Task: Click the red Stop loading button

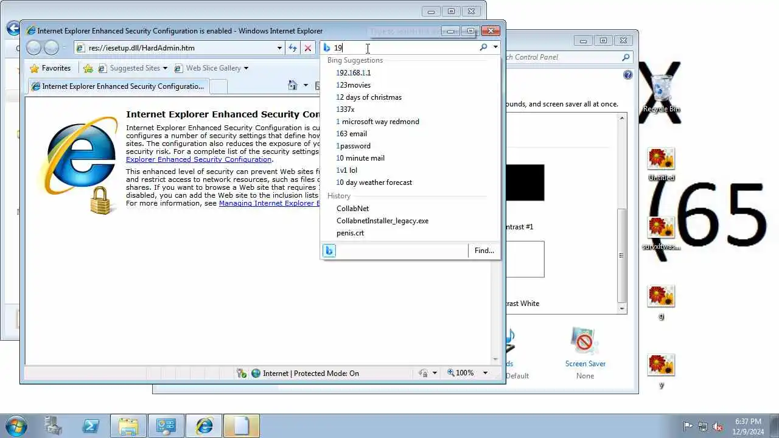Action: click(x=308, y=48)
